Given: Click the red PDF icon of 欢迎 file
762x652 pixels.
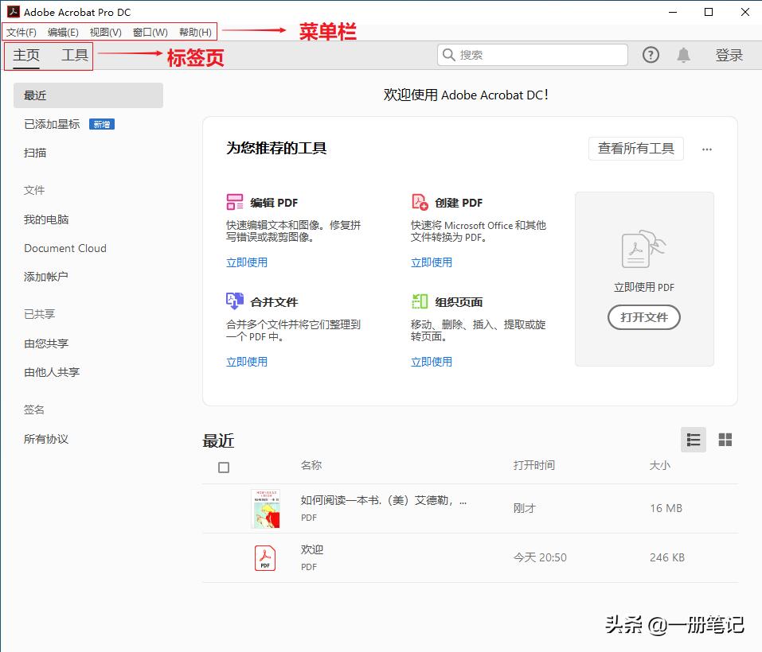Looking at the screenshot, I should [x=264, y=557].
